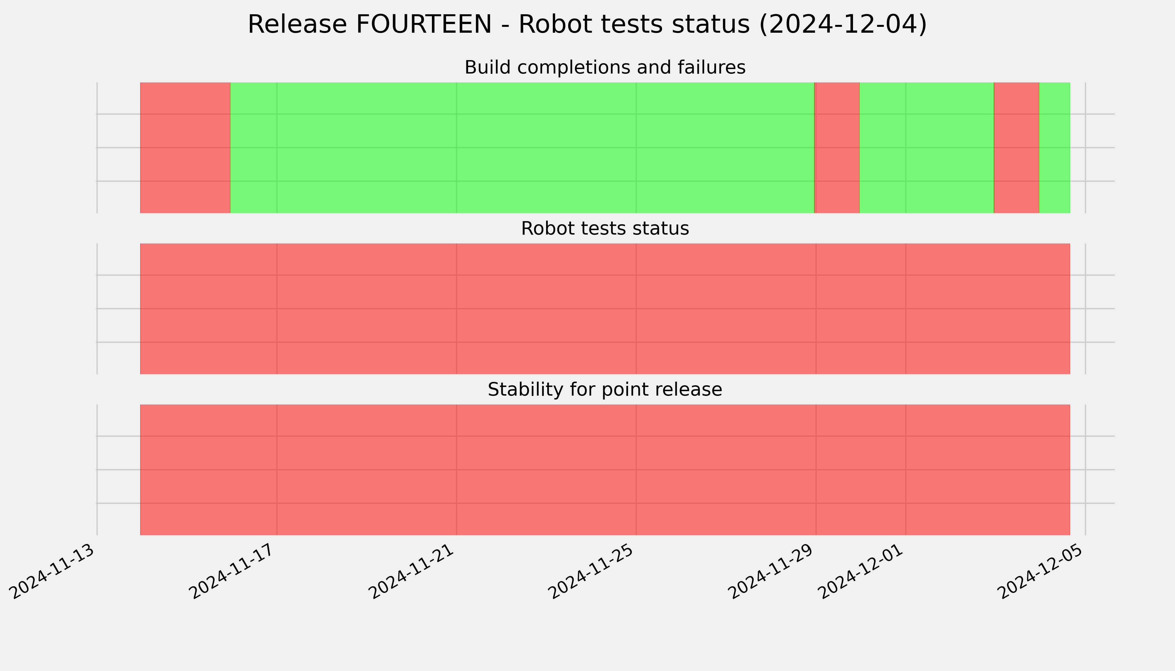
Task: Click the first red block in build chart
Action: pos(185,147)
